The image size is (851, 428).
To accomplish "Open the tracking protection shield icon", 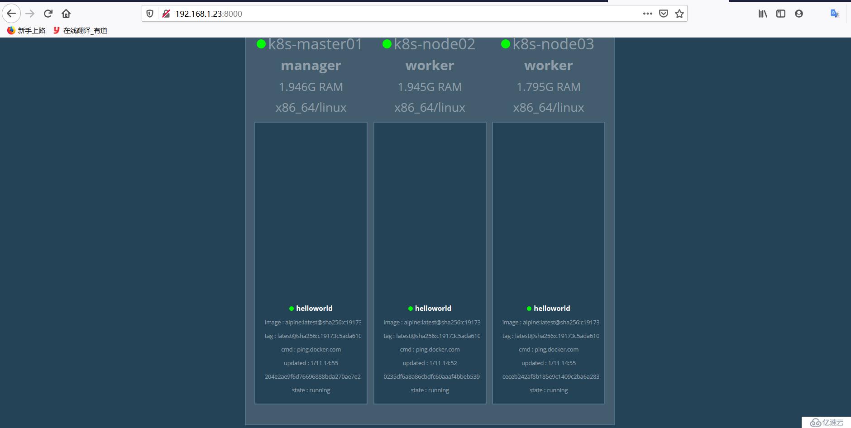I will pos(150,14).
